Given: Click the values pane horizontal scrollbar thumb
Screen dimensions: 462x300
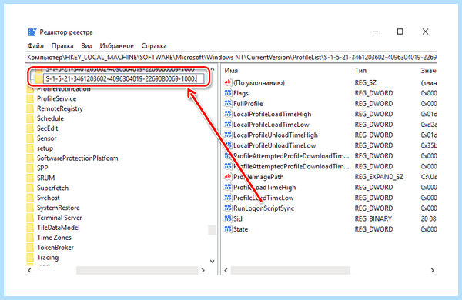Looking at the screenshot, I should [290, 270].
